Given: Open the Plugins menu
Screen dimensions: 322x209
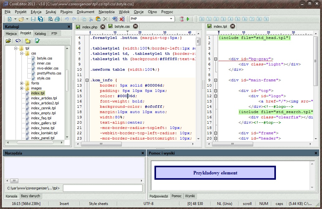Looking at the screenshot, I should [66, 12].
